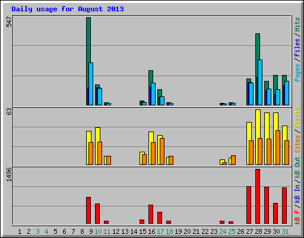The width and height of the screenshot is (304, 238).
Task: Click the cyan pages bar for day 16
Action: pos(153,94)
